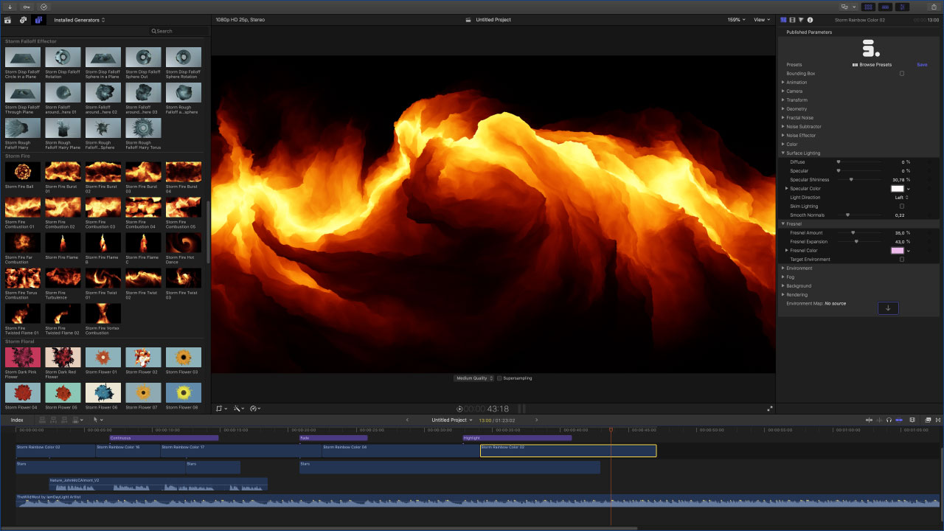
Task: Click the Environment Map download arrow well
Action: (x=888, y=308)
